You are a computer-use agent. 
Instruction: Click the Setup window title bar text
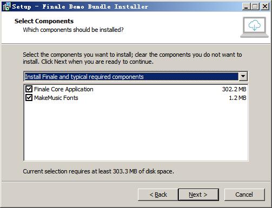(x=80, y=6)
